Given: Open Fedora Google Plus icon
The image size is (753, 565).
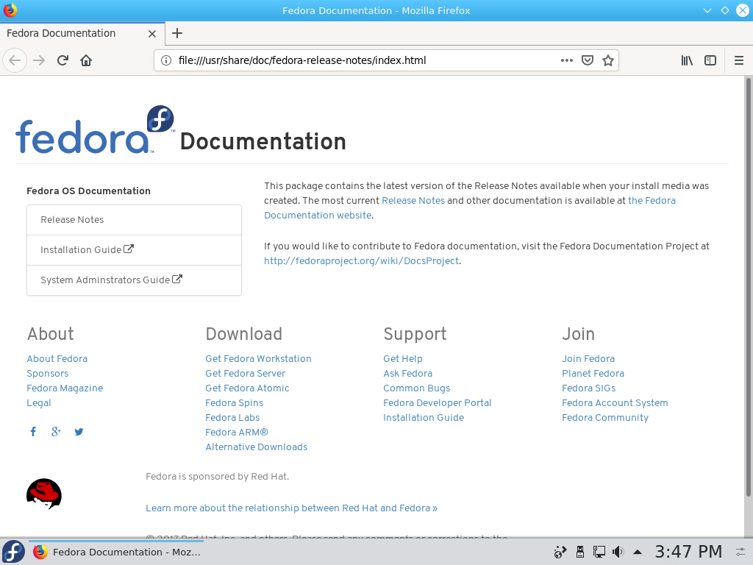Looking at the screenshot, I should (56, 431).
